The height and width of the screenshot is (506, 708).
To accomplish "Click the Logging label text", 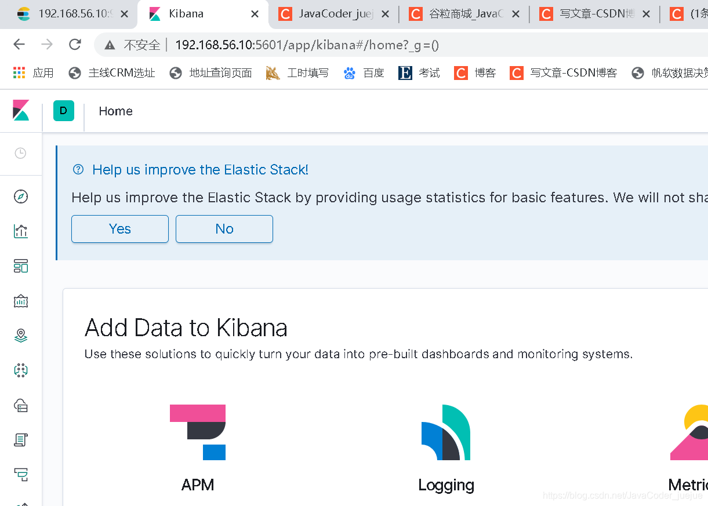I will [x=446, y=485].
